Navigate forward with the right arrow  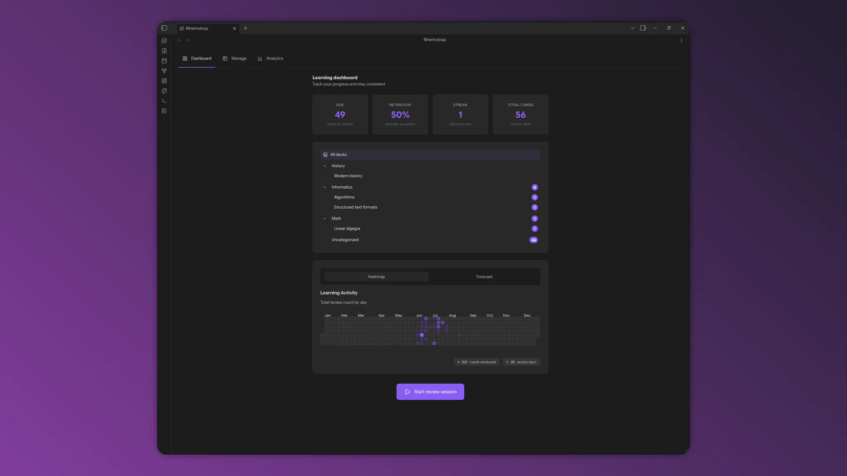pyautogui.click(x=188, y=40)
